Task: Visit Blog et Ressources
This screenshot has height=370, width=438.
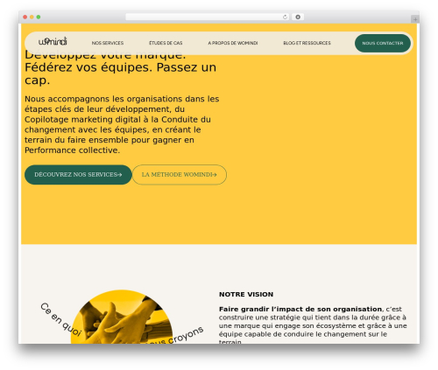Action: 307,43
